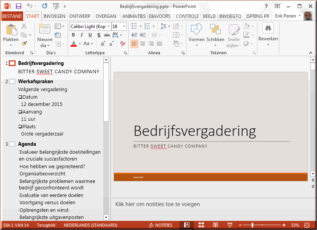Add a new slide with Nieuwe dia icon
Image resolution: width=317 pixels, height=230 pixels.
(44, 29)
